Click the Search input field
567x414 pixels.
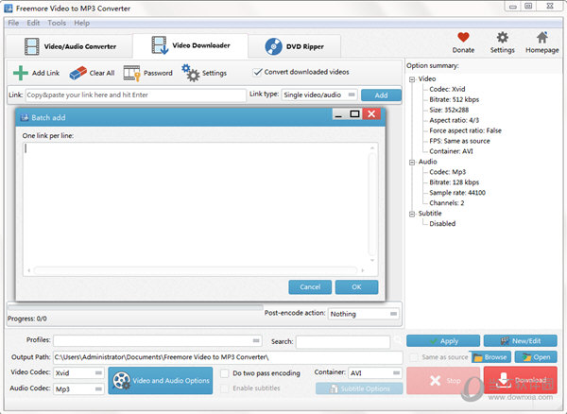tap(343, 341)
